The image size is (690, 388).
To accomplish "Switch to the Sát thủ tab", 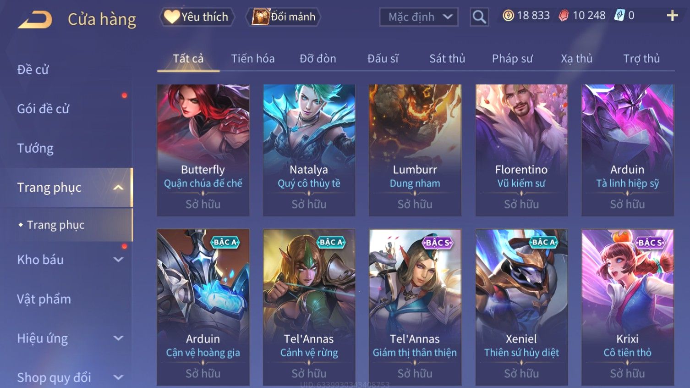I will click(x=447, y=59).
